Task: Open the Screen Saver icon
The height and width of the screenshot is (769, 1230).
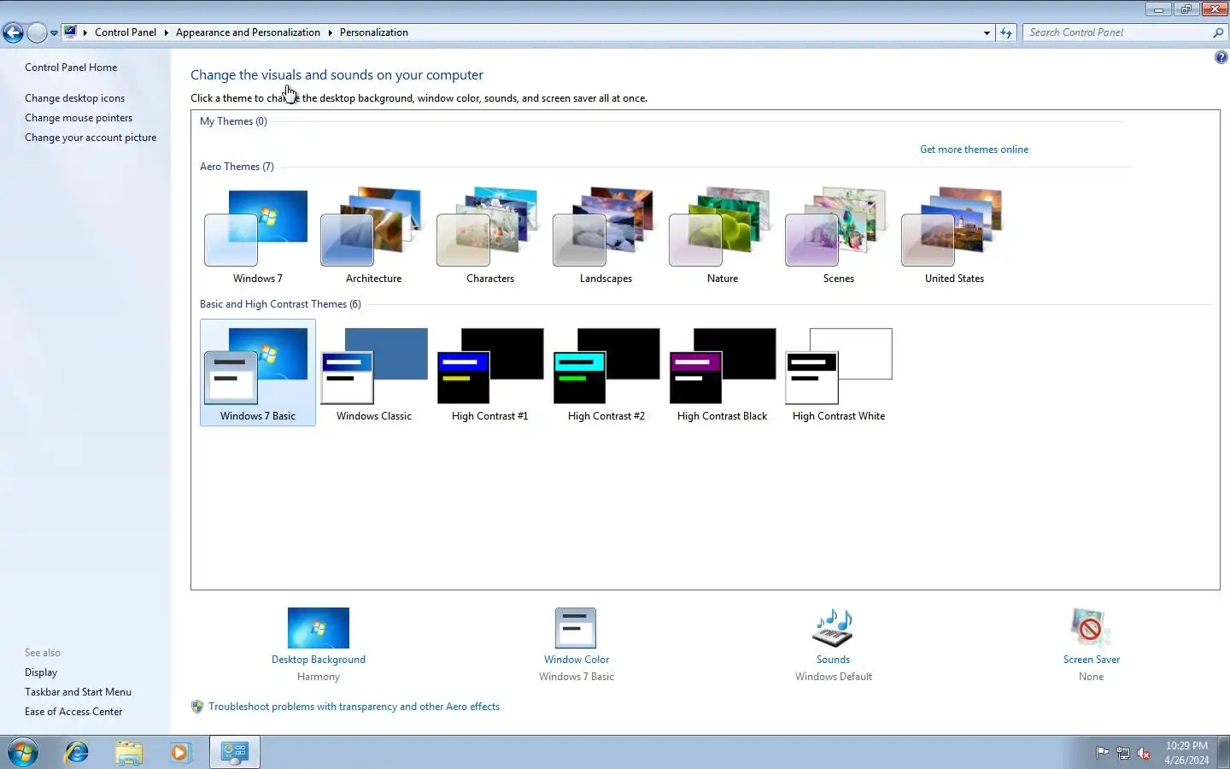Action: click(x=1090, y=628)
